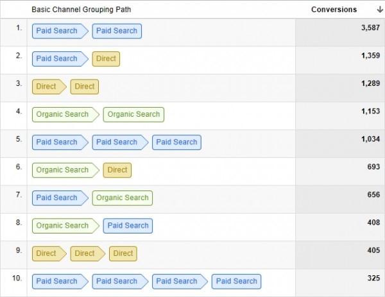This screenshot has width=385, height=297.
Task: Click row number 9.
Action: tap(19, 250)
